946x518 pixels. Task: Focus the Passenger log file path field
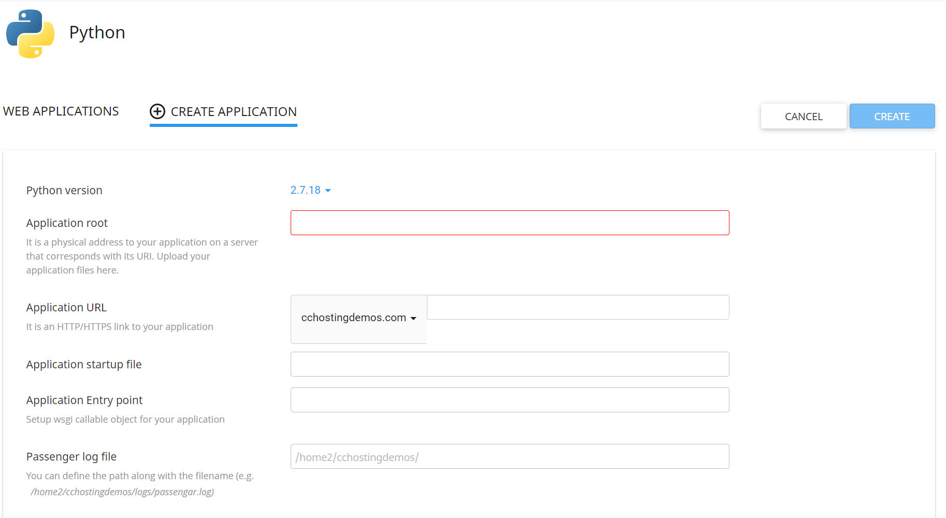509,456
